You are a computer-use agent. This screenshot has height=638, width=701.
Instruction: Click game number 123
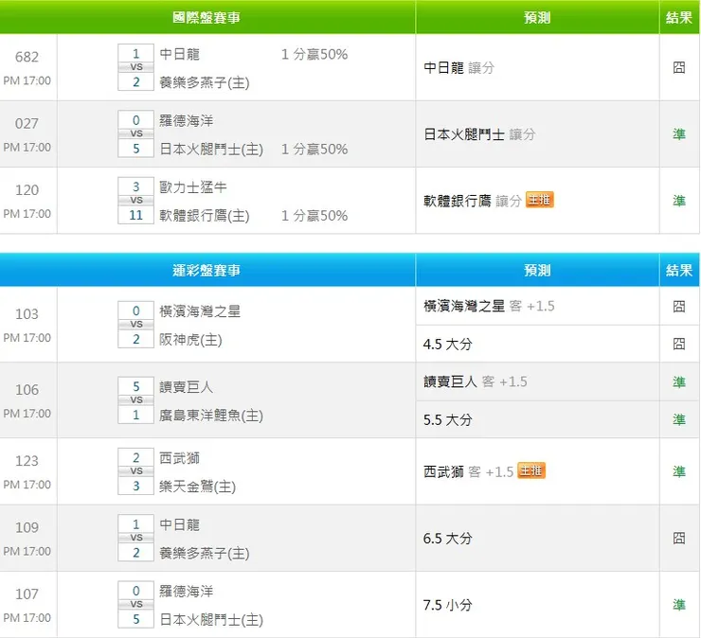click(x=27, y=461)
